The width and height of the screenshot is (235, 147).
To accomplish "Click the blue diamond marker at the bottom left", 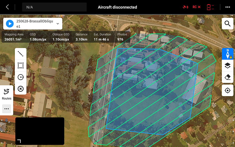I will 6,120.
